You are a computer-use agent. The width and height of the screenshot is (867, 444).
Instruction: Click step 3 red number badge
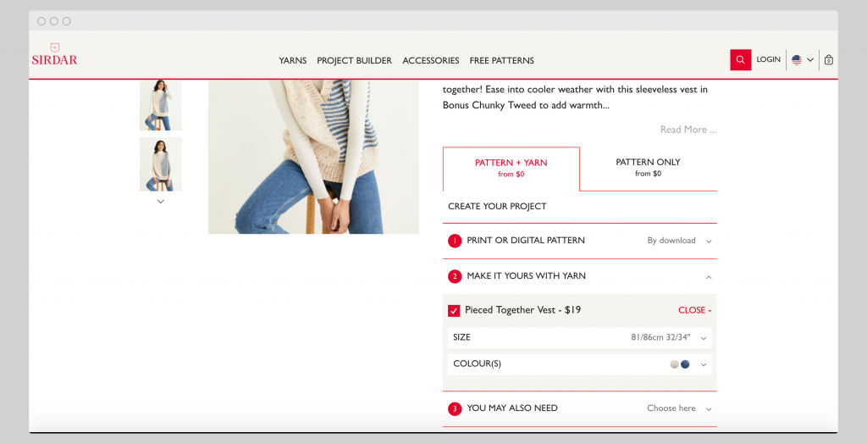pos(455,409)
